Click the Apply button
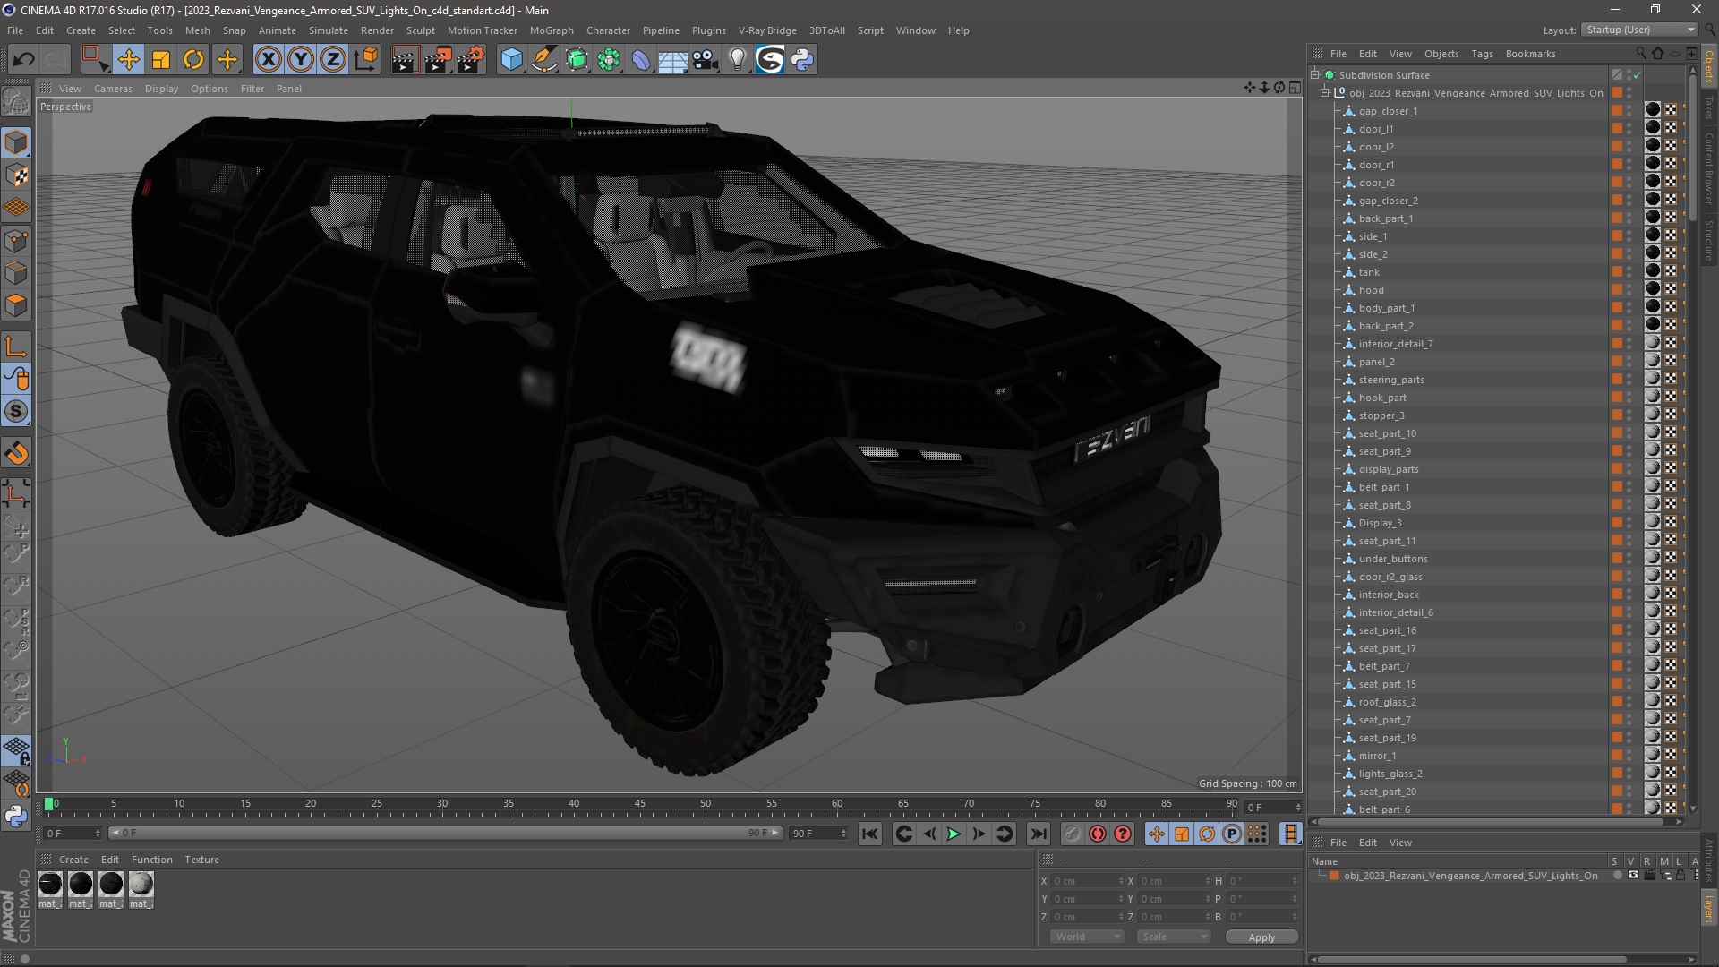The width and height of the screenshot is (1719, 967). [x=1261, y=937]
